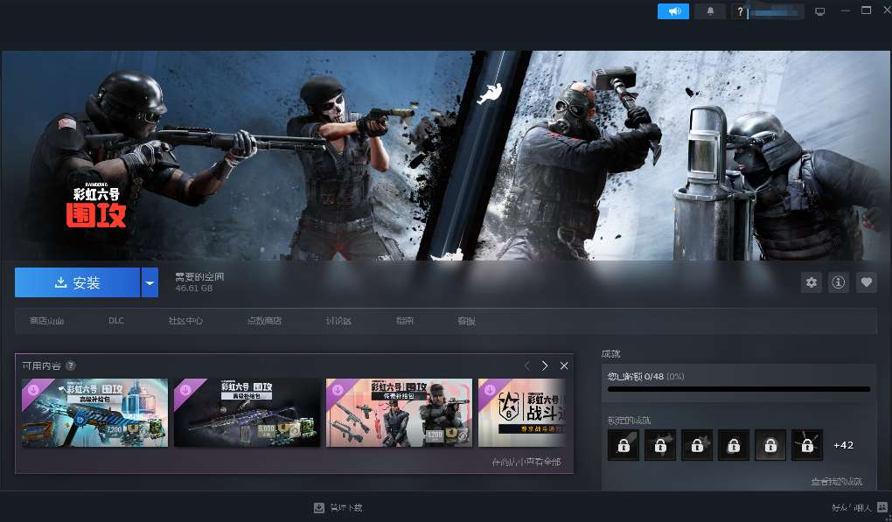Click the game info circle icon
The image size is (892, 522).
pyautogui.click(x=839, y=282)
